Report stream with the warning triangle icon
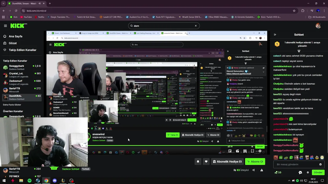The image size is (328, 184). click(262, 170)
